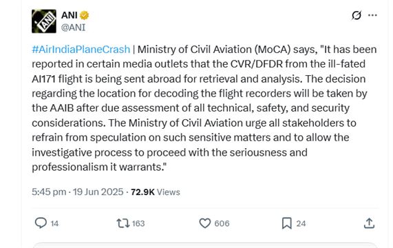393x248 pixels.
Task: Click the reply count 14
Action: (x=54, y=223)
